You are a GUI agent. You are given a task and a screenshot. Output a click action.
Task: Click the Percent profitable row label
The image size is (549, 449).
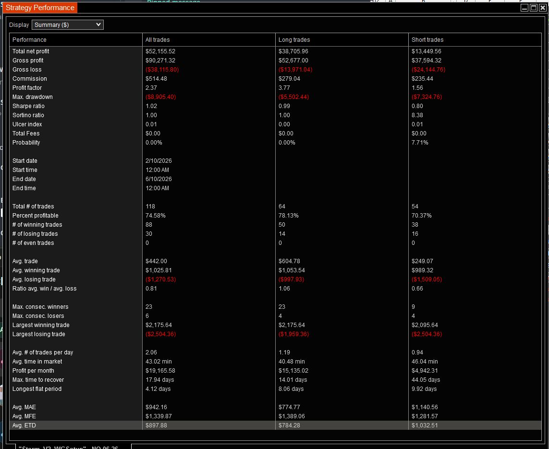36,216
